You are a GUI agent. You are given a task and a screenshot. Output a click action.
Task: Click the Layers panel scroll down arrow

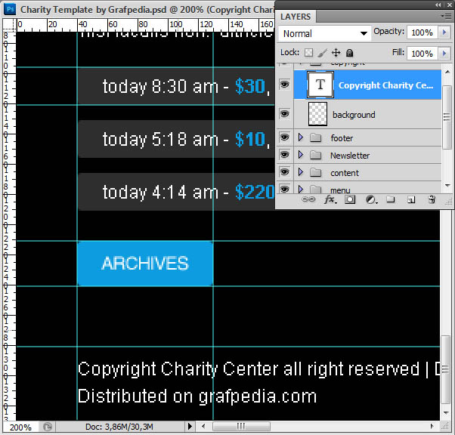click(x=447, y=185)
